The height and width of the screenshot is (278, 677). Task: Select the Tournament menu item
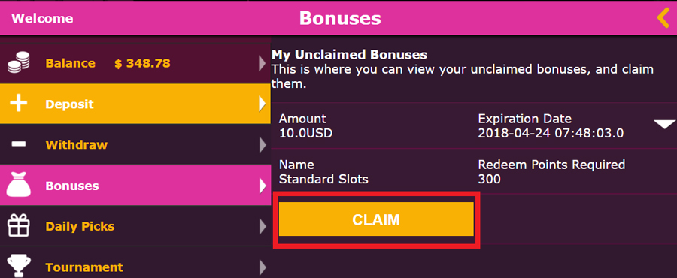coord(135,263)
